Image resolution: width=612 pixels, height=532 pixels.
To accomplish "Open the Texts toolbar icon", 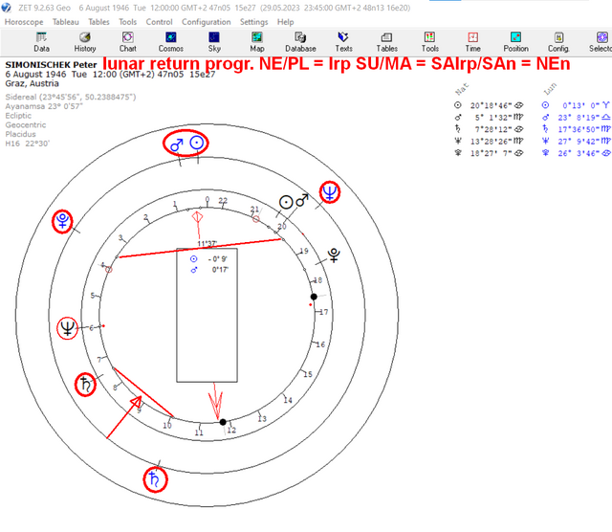I will click(343, 42).
